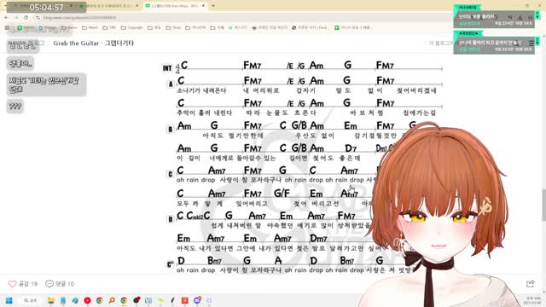Click the Grab the Guitar blog title
This screenshot has width=546, height=307.
tap(93, 43)
